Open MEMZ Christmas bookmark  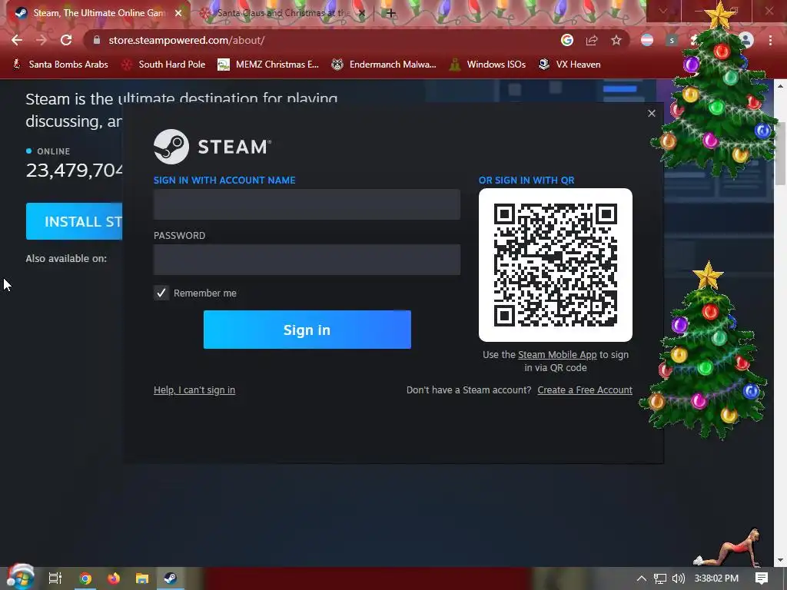[268, 65]
